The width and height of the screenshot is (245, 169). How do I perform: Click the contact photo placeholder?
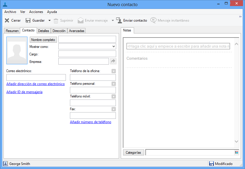point(17,50)
